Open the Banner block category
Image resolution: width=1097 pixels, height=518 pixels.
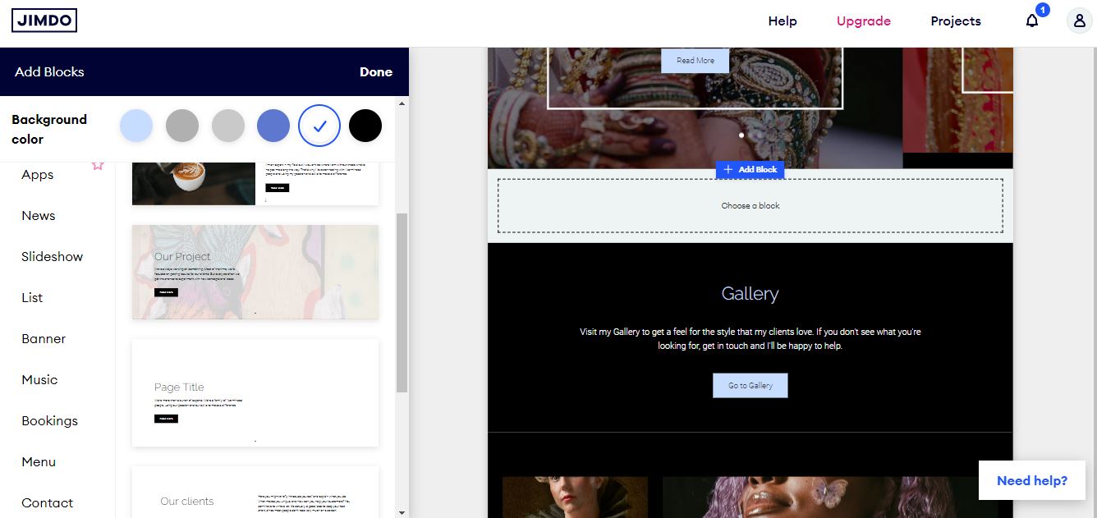pyautogui.click(x=44, y=339)
